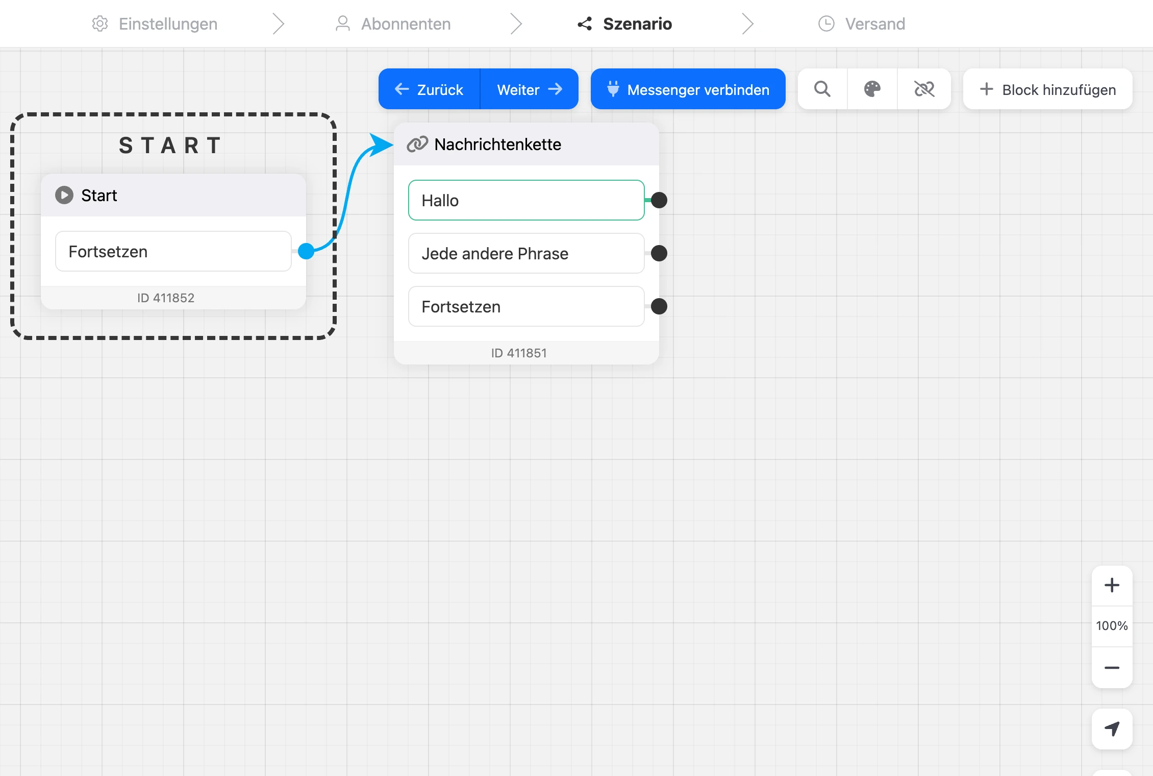Click Block hinzufügen
1153x776 pixels.
tap(1048, 89)
